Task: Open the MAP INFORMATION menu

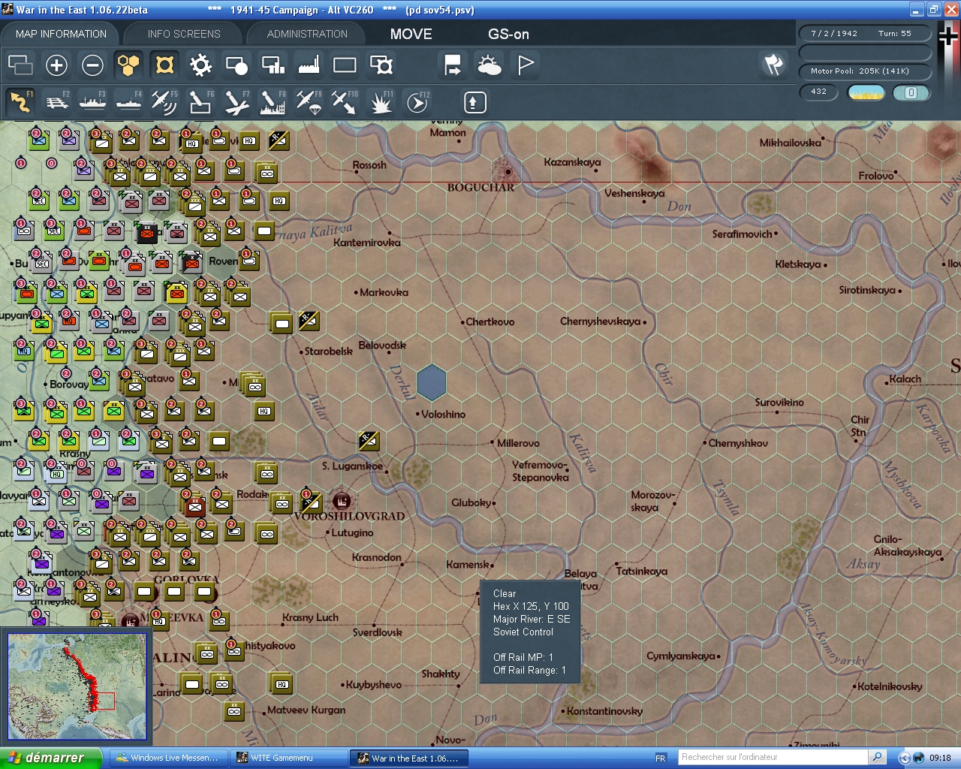Action: pos(60,34)
